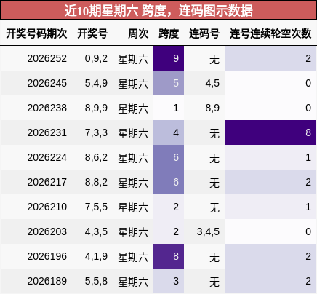This screenshot has height=294, width=317.
Task: Select issue number 2026203
Action: (x=47, y=231)
